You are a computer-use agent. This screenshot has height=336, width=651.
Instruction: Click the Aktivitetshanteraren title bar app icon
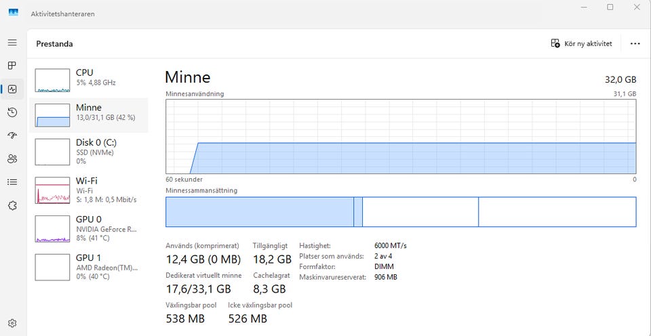[x=14, y=13]
